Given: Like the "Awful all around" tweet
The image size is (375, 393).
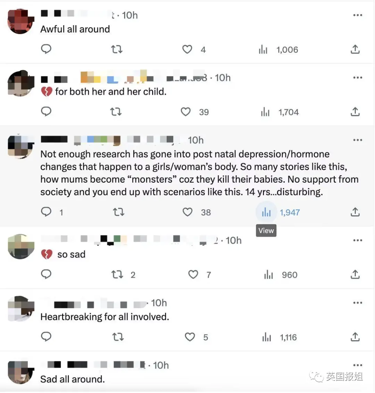Looking at the screenshot, I should [187, 49].
